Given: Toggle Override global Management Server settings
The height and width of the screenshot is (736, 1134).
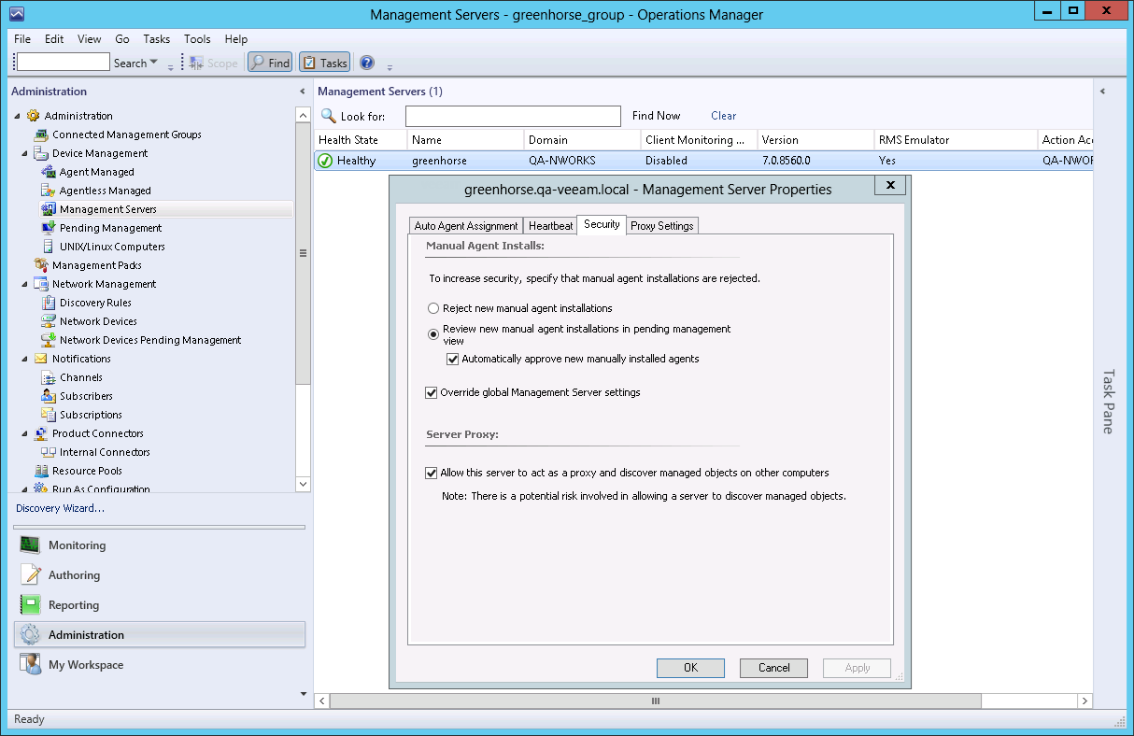Looking at the screenshot, I should point(432,392).
